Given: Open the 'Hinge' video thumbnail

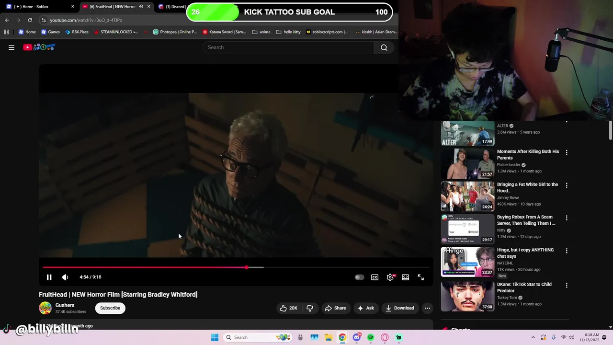Looking at the screenshot, I should pos(467,262).
